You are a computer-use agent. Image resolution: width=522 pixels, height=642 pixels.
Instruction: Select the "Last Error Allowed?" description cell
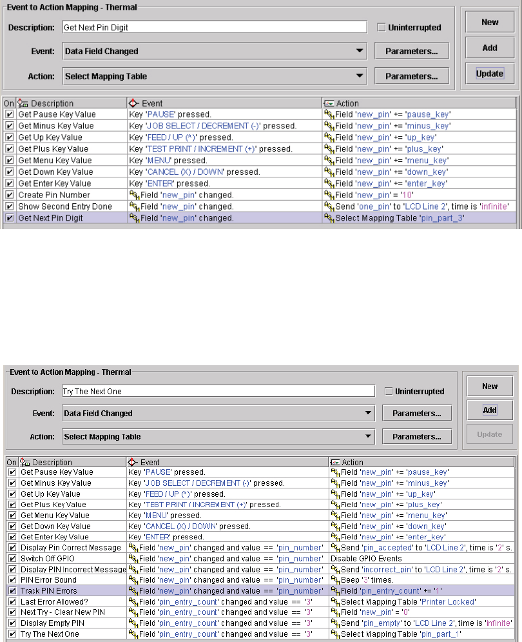72,601
